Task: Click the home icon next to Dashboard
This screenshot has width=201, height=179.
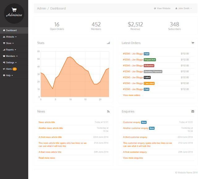Action: coord(4,30)
